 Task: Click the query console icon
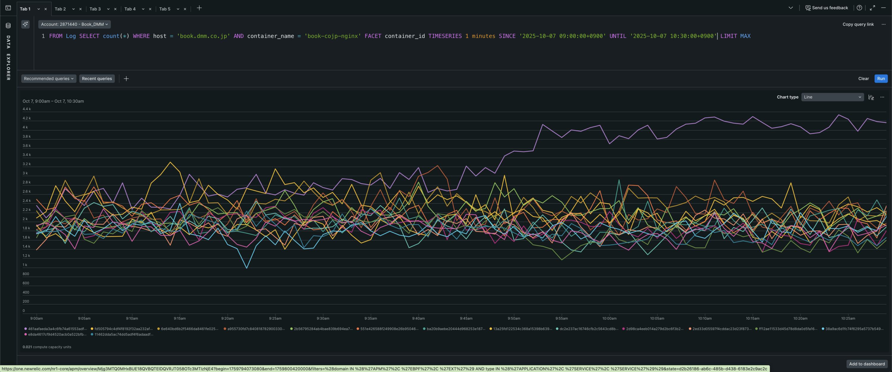[x=8, y=8]
